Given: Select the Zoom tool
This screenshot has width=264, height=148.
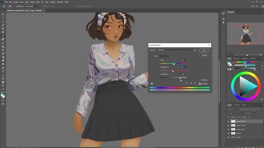Looking at the screenshot, I should (x=3, y=86).
